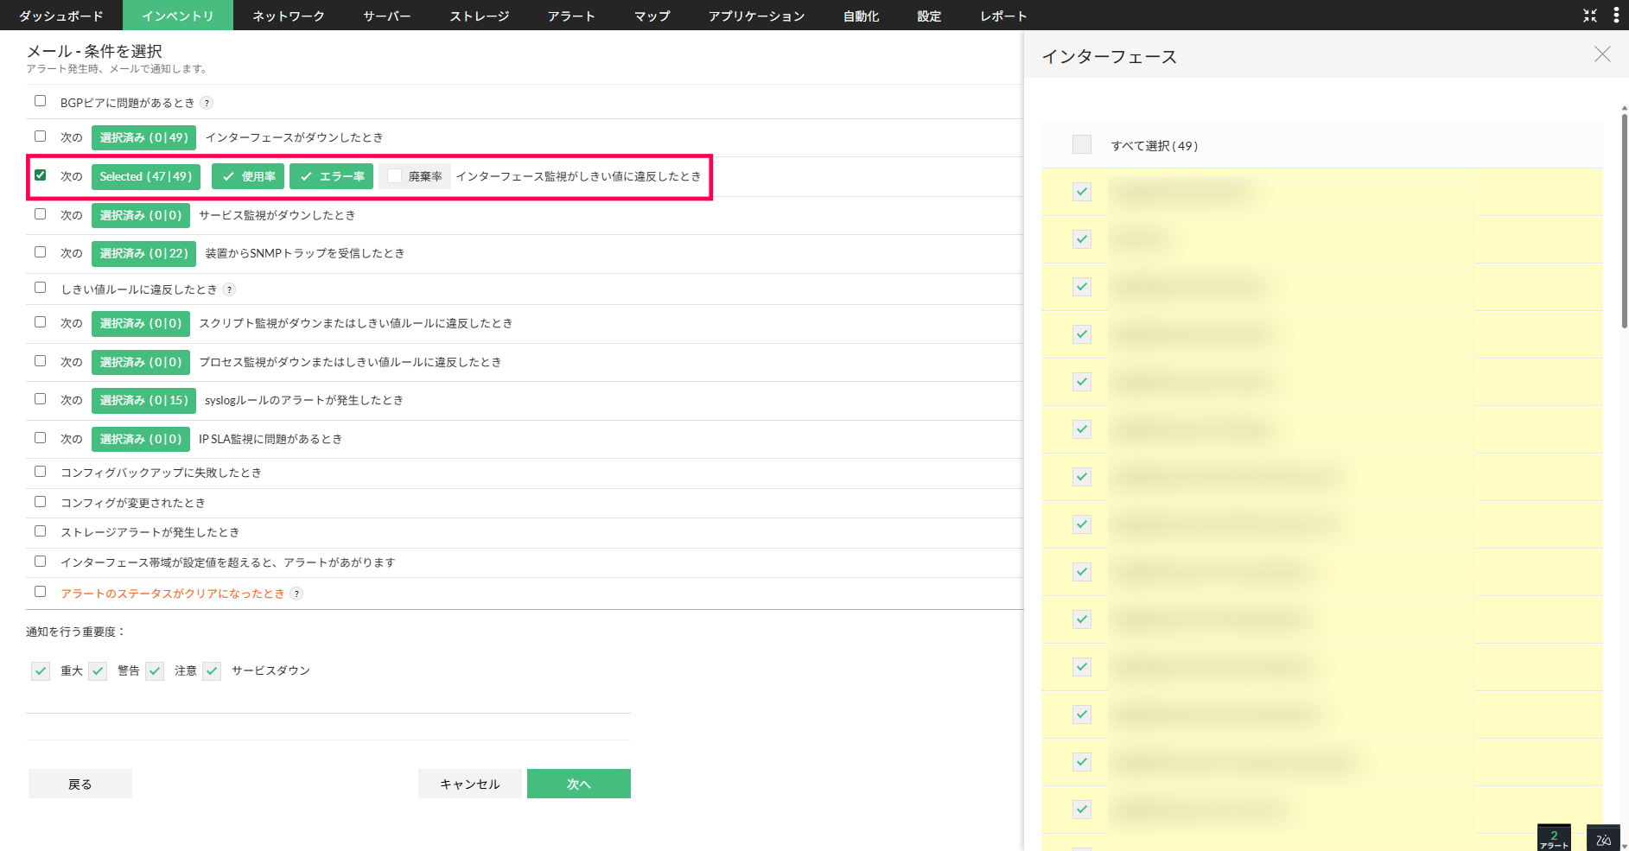Image resolution: width=1629 pixels, height=851 pixels.
Task: Tick the syslogルールのアラートが発生したとき checkbox
Action: 40,399
